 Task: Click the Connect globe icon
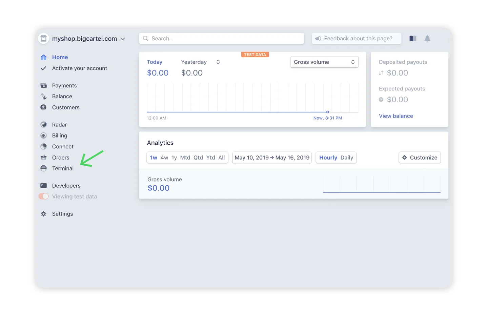(x=43, y=147)
